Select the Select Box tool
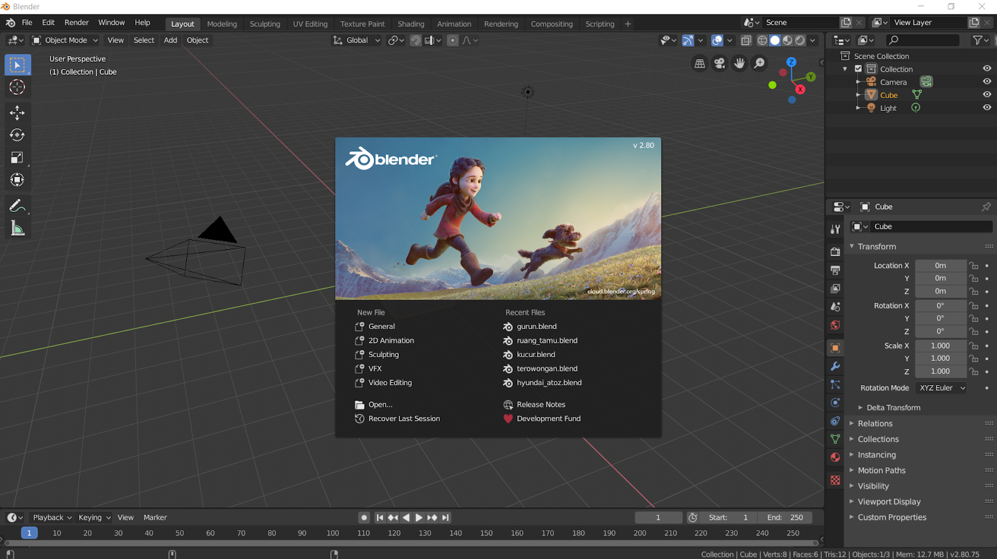 click(17, 65)
